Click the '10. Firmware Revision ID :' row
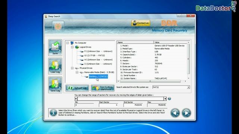The height and width of the screenshot is (134, 239). tap(152, 73)
